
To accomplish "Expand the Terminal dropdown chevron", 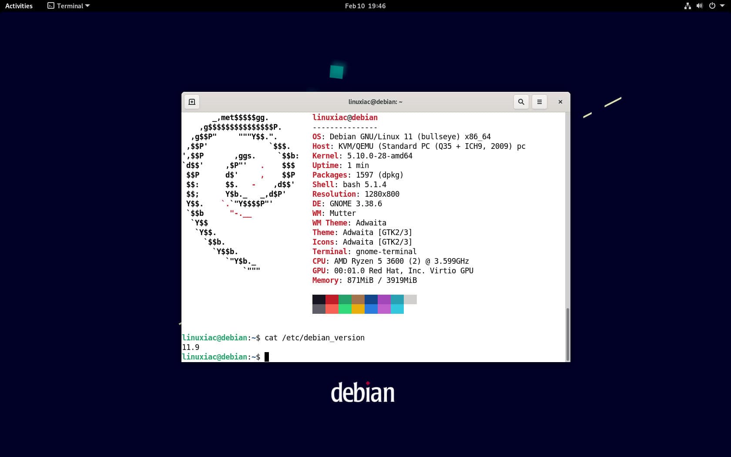I will [x=88, y=6].
